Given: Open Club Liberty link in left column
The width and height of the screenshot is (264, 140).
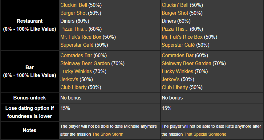Looking at the screenshot, I should click(x=74, y=87).
